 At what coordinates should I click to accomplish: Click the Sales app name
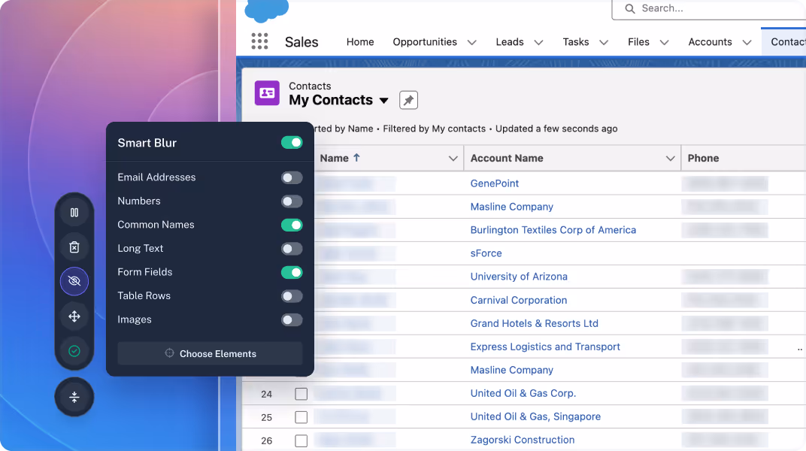click(301, 42)
